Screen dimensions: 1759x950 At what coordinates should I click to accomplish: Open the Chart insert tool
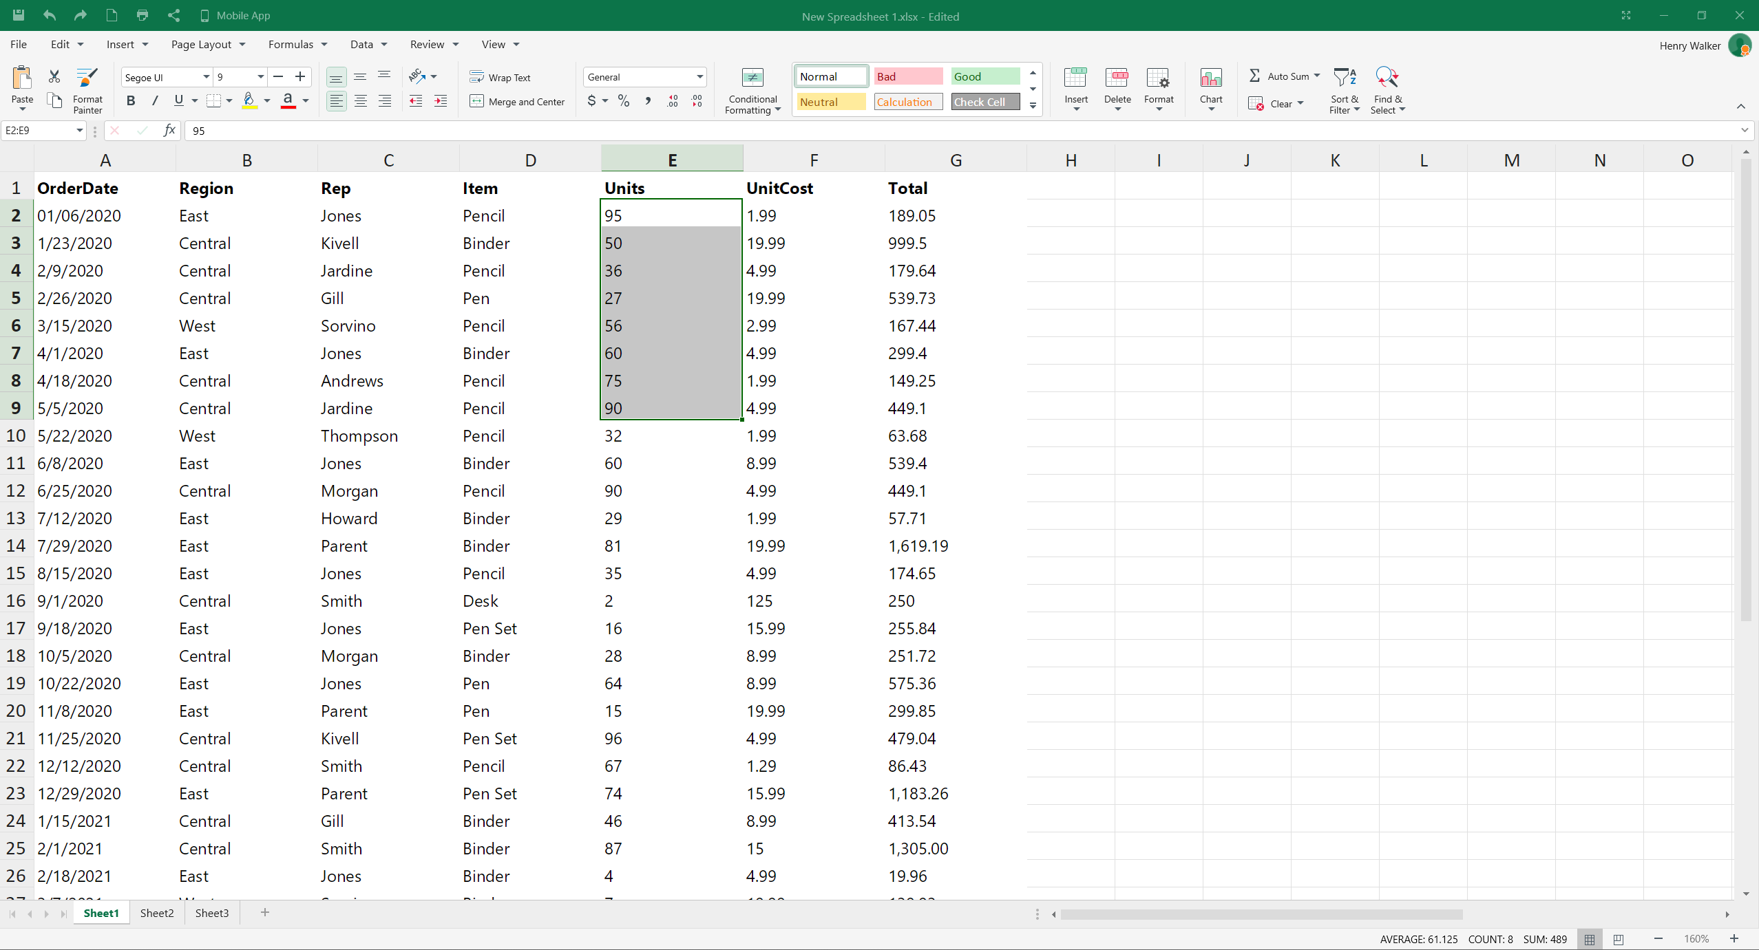point(1210,78)
